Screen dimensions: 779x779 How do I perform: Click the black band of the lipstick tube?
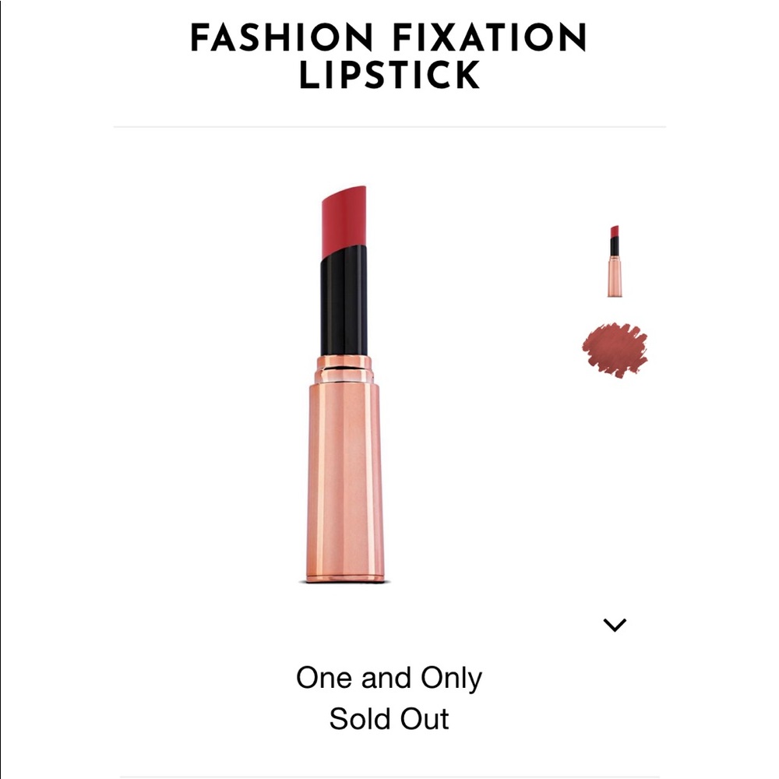[344, 300]
